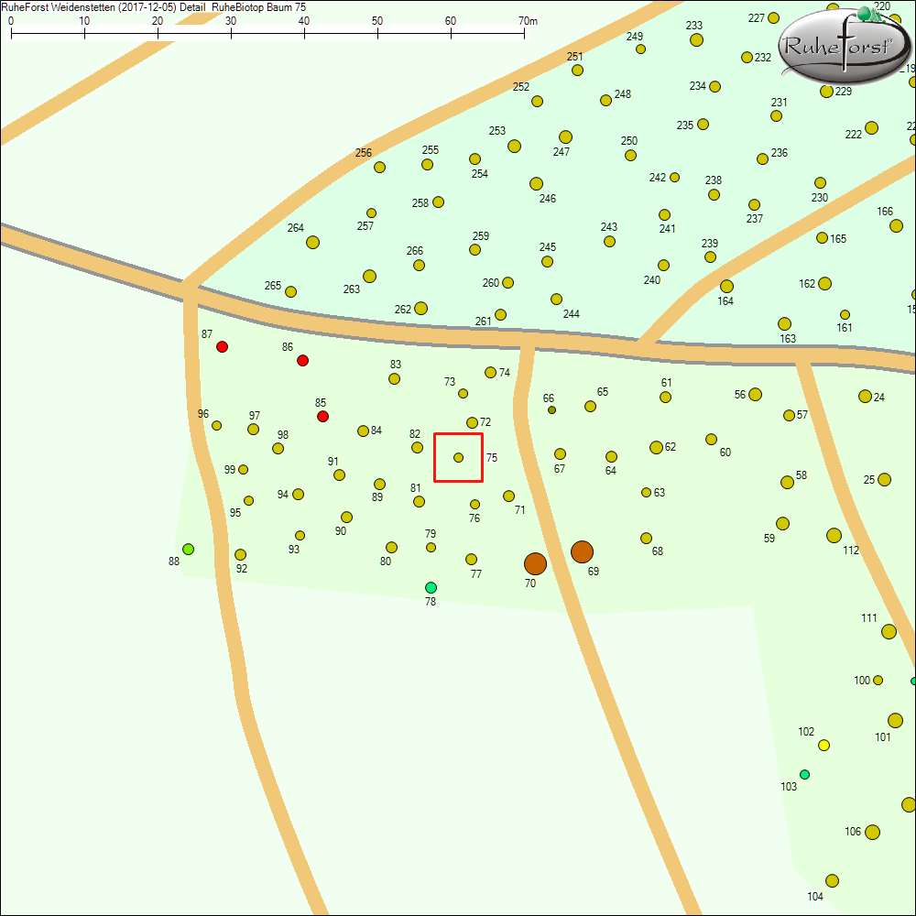Click tree marker 164
Screen dimensions: 916x916
tap(726, 287)
